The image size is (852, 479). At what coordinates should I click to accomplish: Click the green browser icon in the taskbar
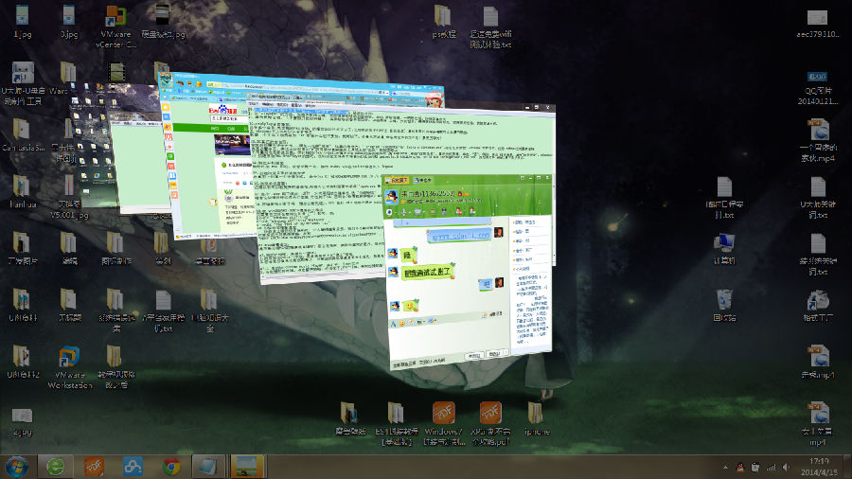coord(57,466)
